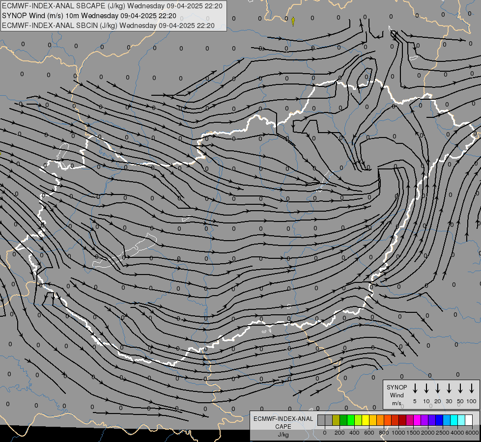Click the 2500 tick label on CAPE scale
Screen dimensions: 481x442
point(443,433)
